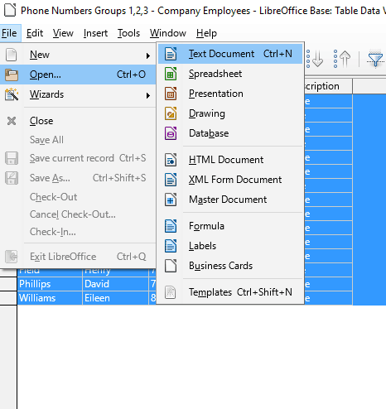Select Formula menu entry
386x409 pixels.
[230, 226]
